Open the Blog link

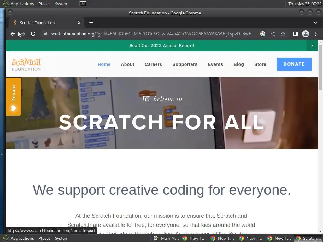point(238,64)
